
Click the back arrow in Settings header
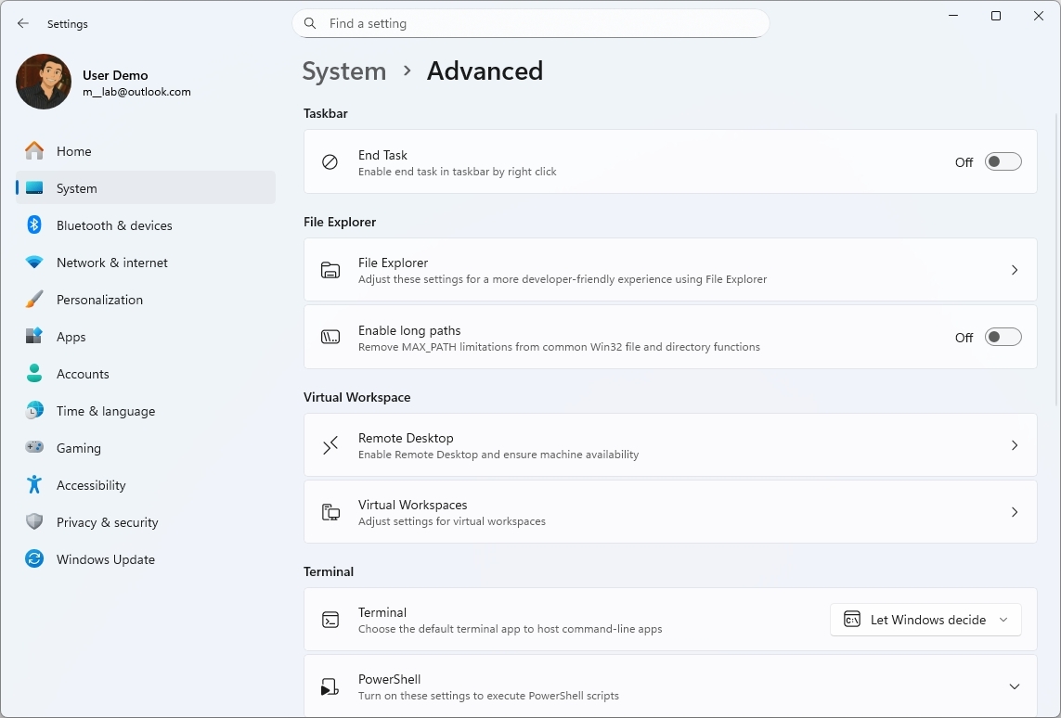[23, 24]
